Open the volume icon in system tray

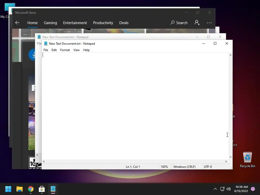click(229, 189)
